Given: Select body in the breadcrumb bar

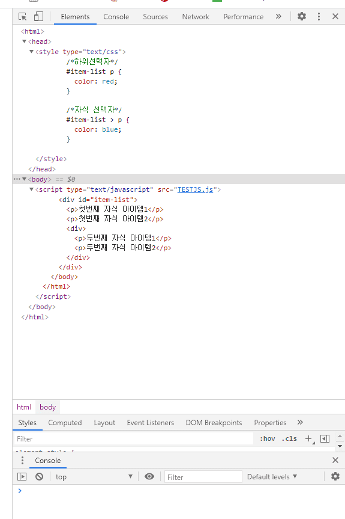Looking at the screenshot, I should click(48, 407).
